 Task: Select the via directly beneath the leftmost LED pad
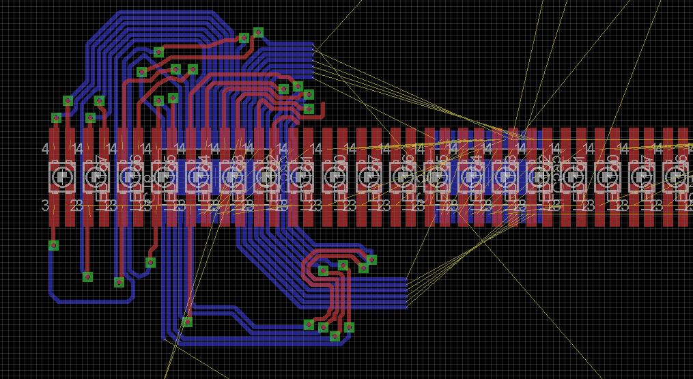[x=53, y=245]
